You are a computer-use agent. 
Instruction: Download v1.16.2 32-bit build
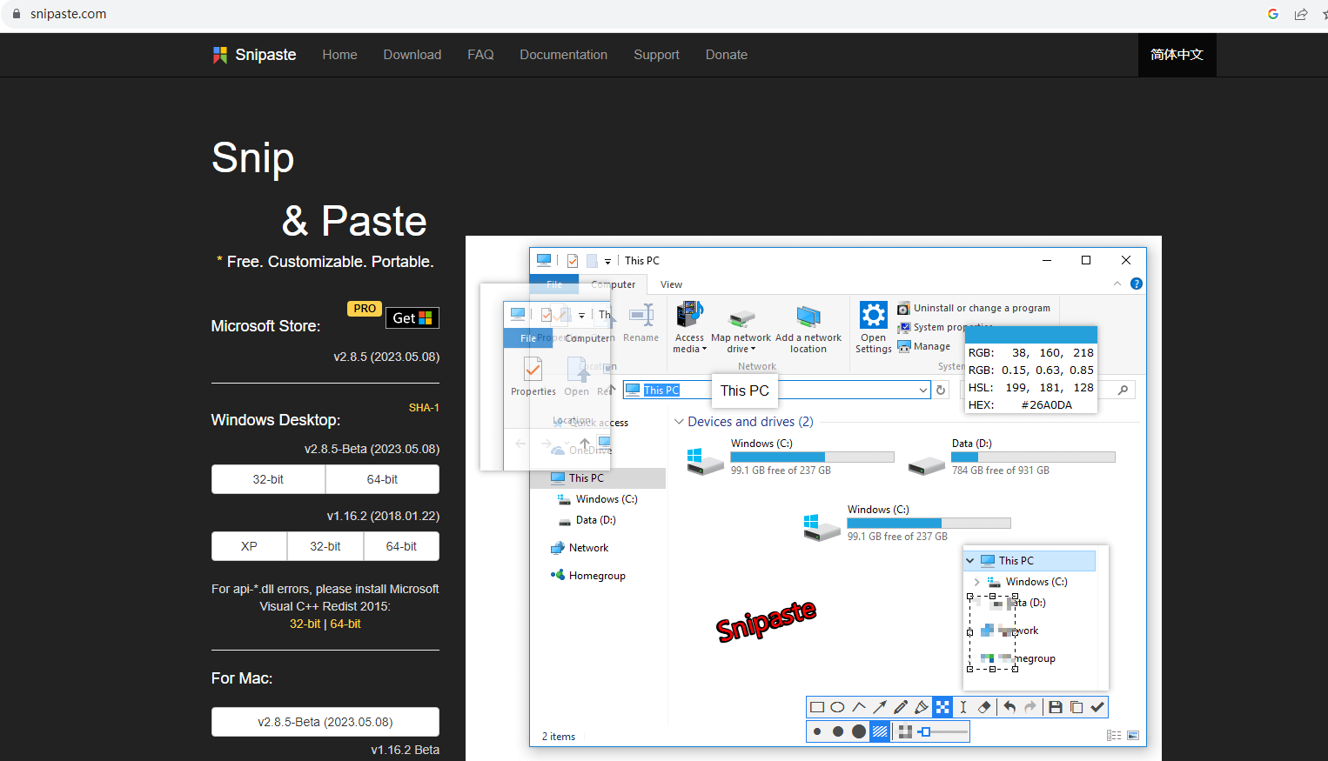coord(325,546)
